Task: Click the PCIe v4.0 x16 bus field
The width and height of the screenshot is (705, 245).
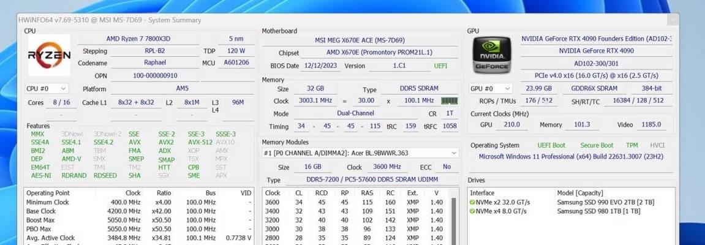Action: pyautogui.click(x=597, y=75)
